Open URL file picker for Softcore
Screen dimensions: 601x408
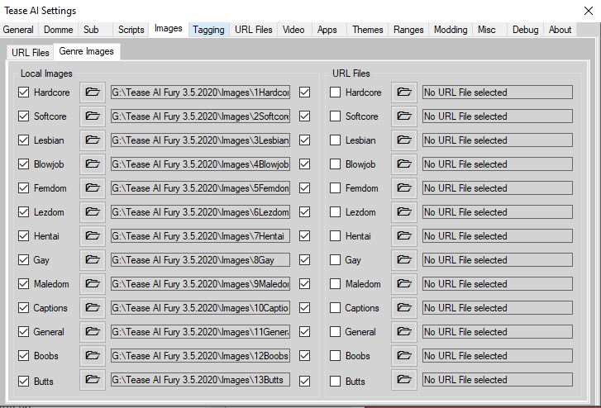click(x=404, y=116)
